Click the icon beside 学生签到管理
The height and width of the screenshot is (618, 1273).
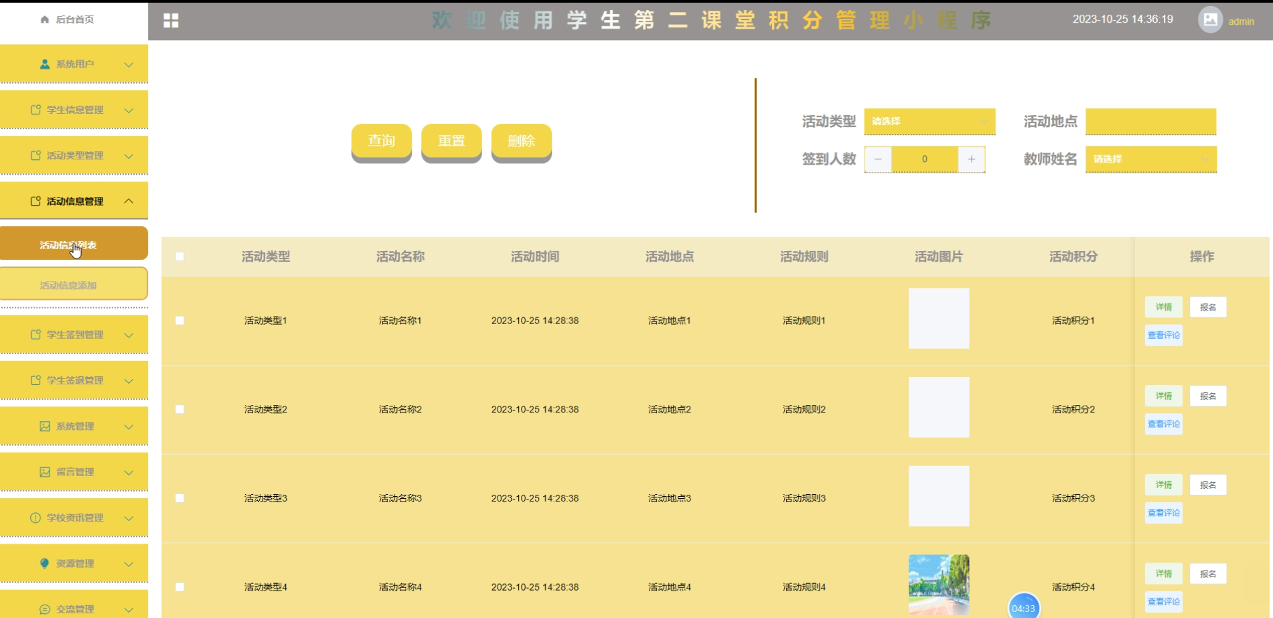35,335
